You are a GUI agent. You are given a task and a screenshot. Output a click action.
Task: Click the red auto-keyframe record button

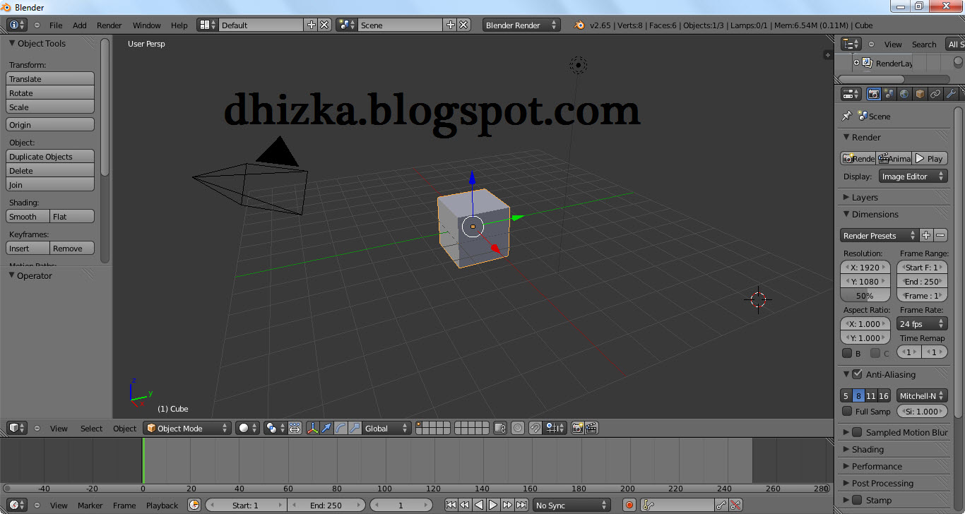click(x=629, y=505)
